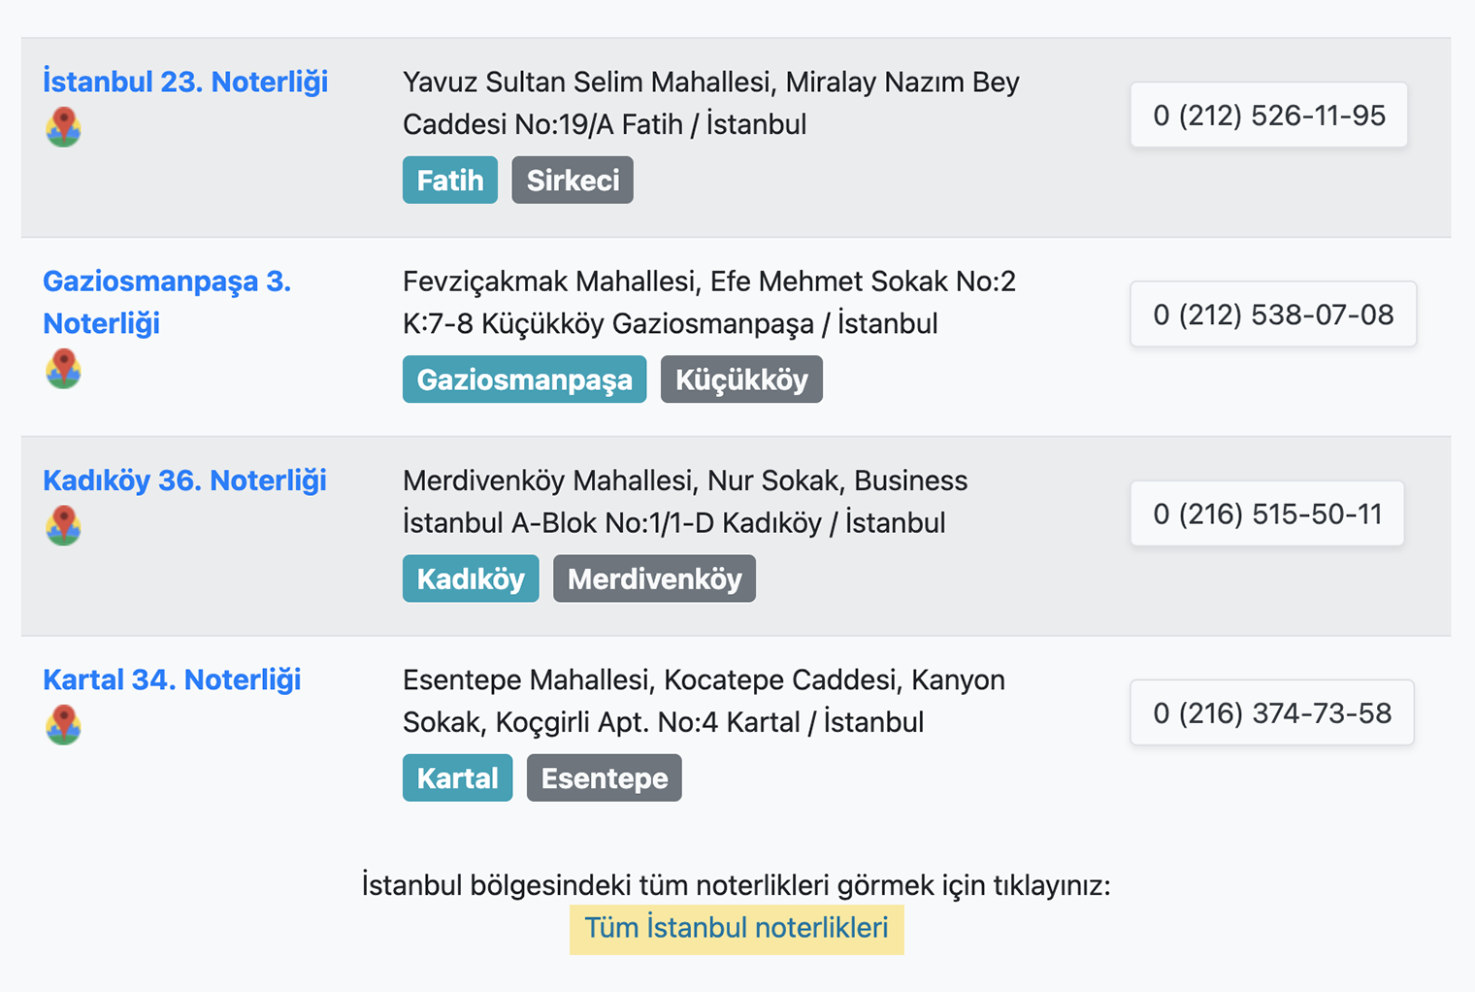Image resolution: width=1475 pixels, height=992 pixels.
Task: Filter by the Kartal district tag
Action: (457, 778)
